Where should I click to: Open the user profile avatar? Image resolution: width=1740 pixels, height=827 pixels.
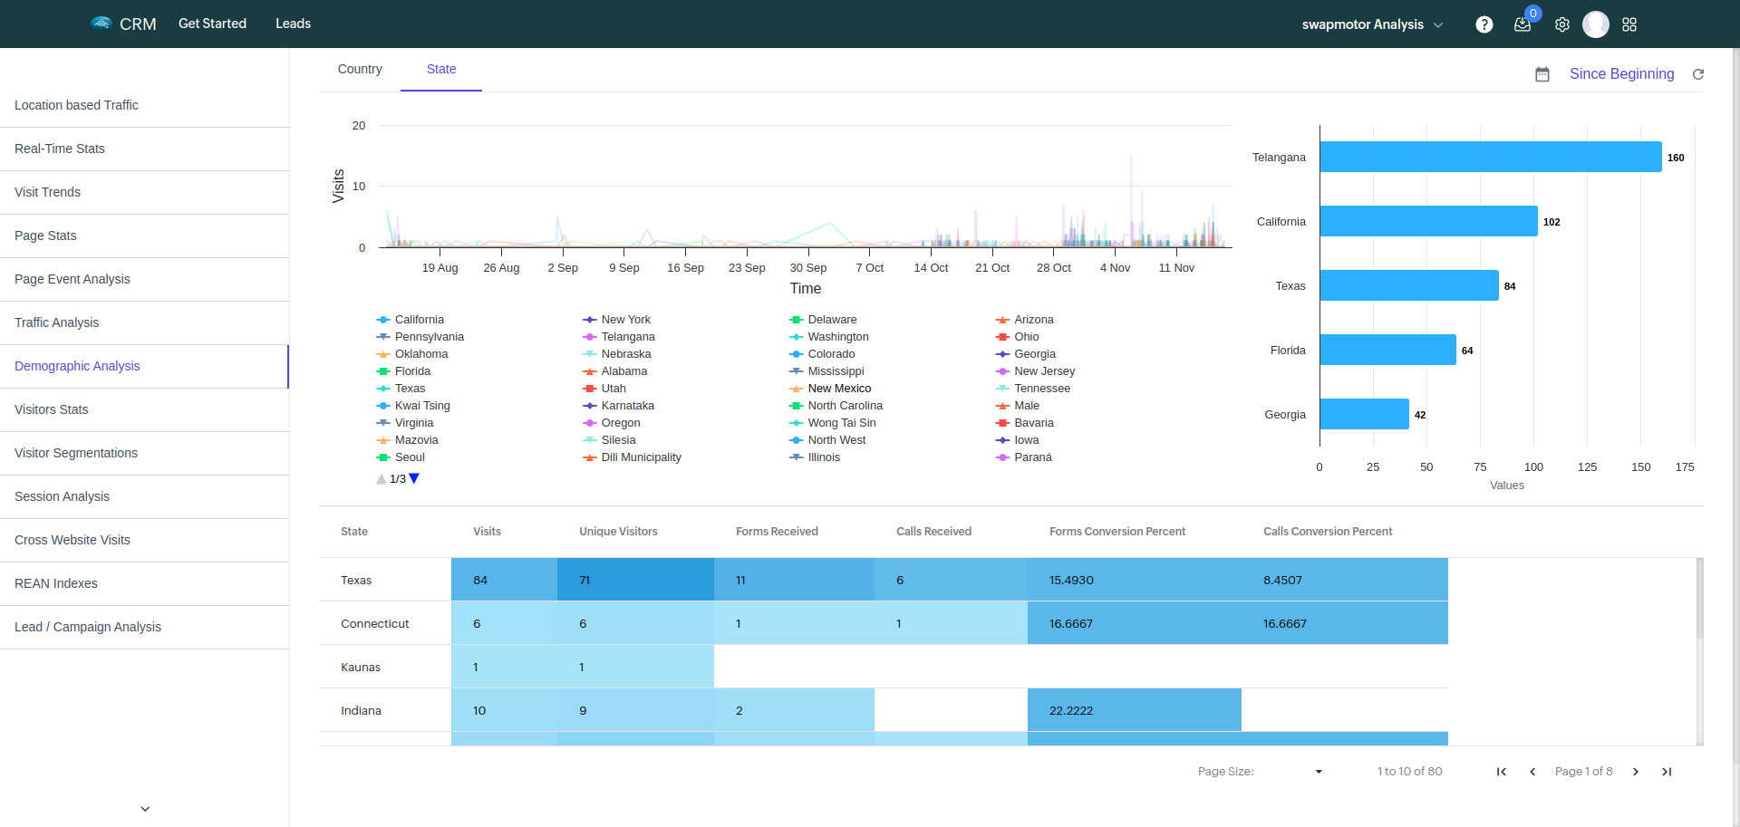[1596, 24]
